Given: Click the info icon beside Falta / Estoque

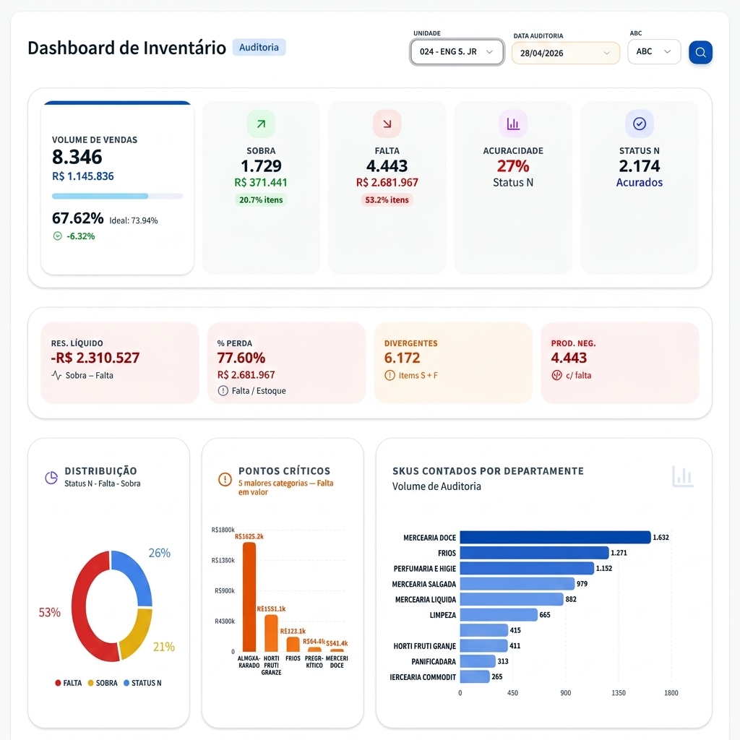Looking at the screenshot, I should 223,391.
